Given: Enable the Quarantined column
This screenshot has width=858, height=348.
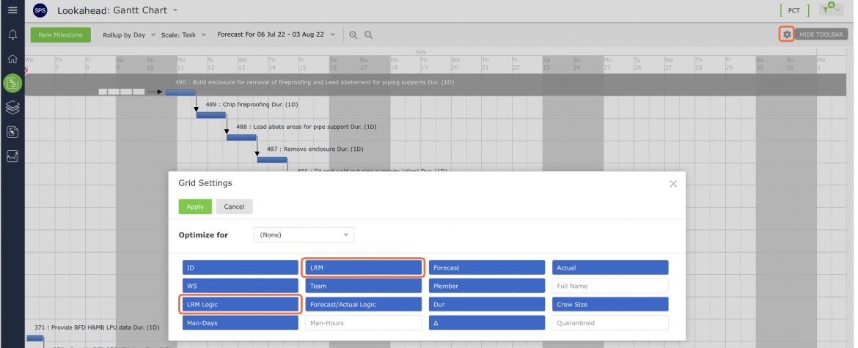Looking at the screenshot, I should (610, 323).
